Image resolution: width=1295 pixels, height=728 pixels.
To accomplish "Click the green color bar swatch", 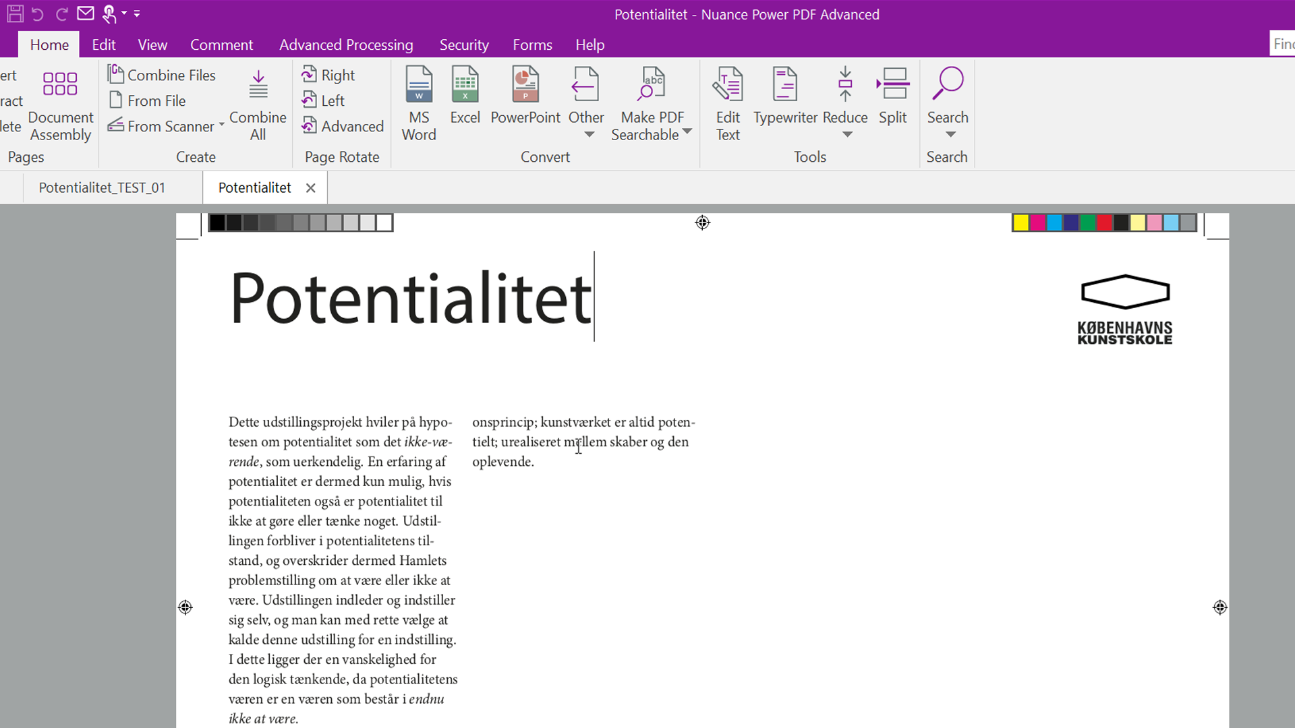I will pyautogui.click(x=1088, y=222).
